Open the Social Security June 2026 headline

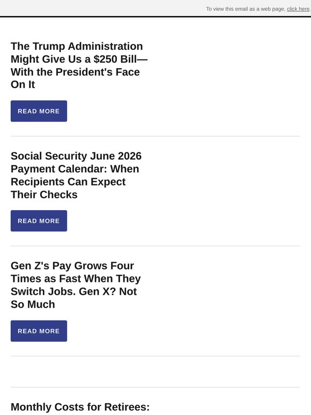pos(76,175)
